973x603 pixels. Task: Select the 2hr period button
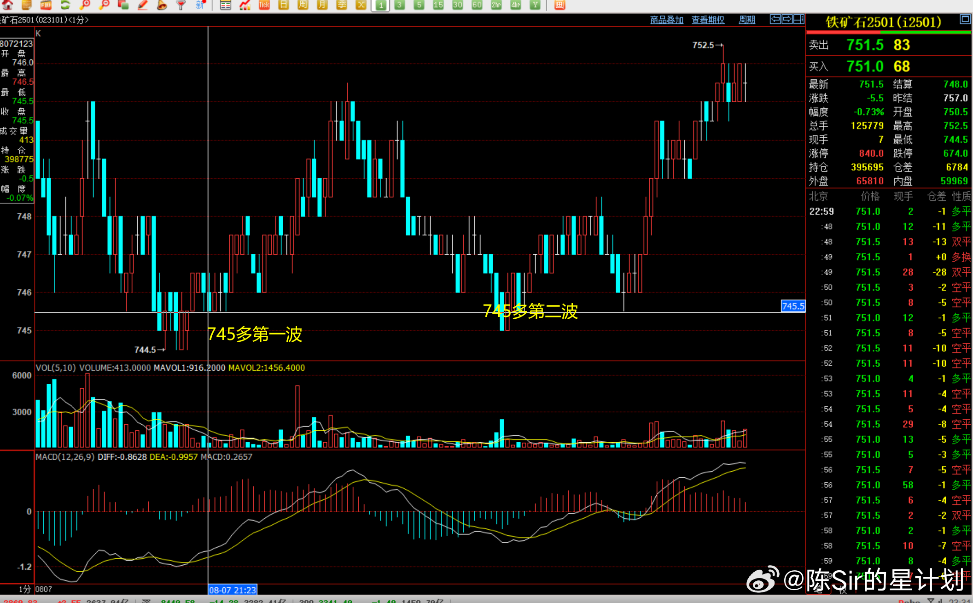click(496, 5)
